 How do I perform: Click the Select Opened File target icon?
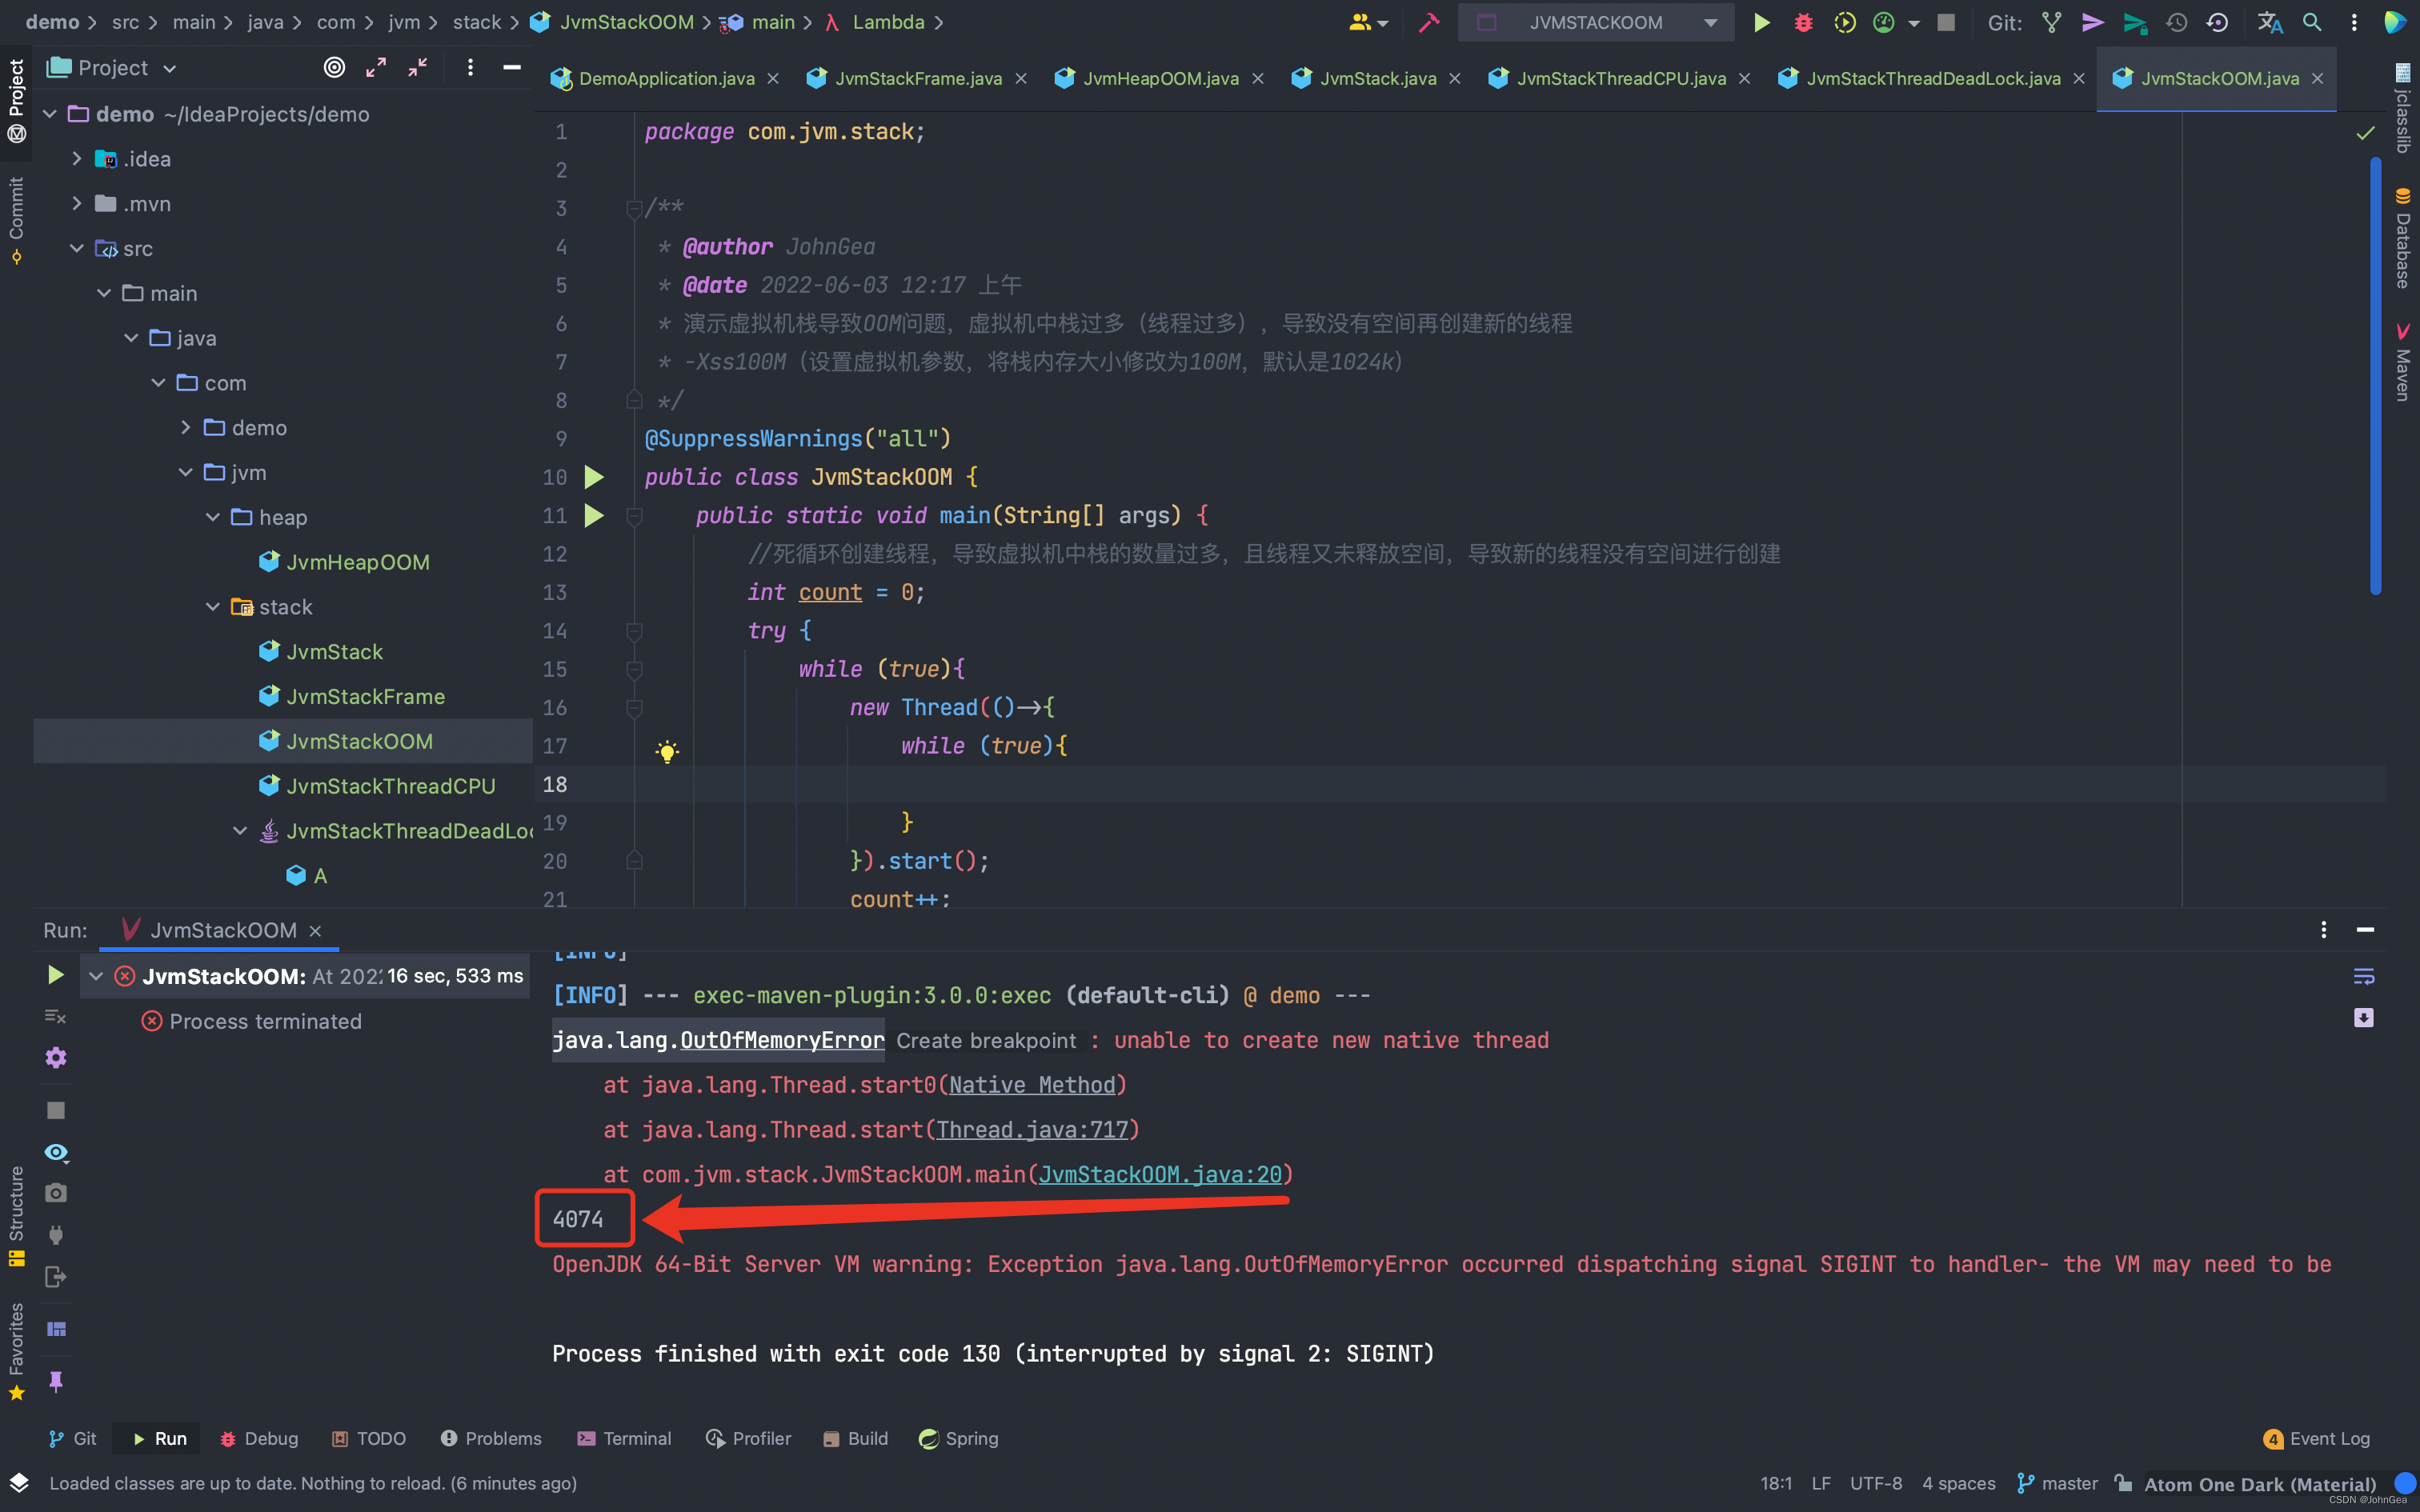[x=334, y=67]
